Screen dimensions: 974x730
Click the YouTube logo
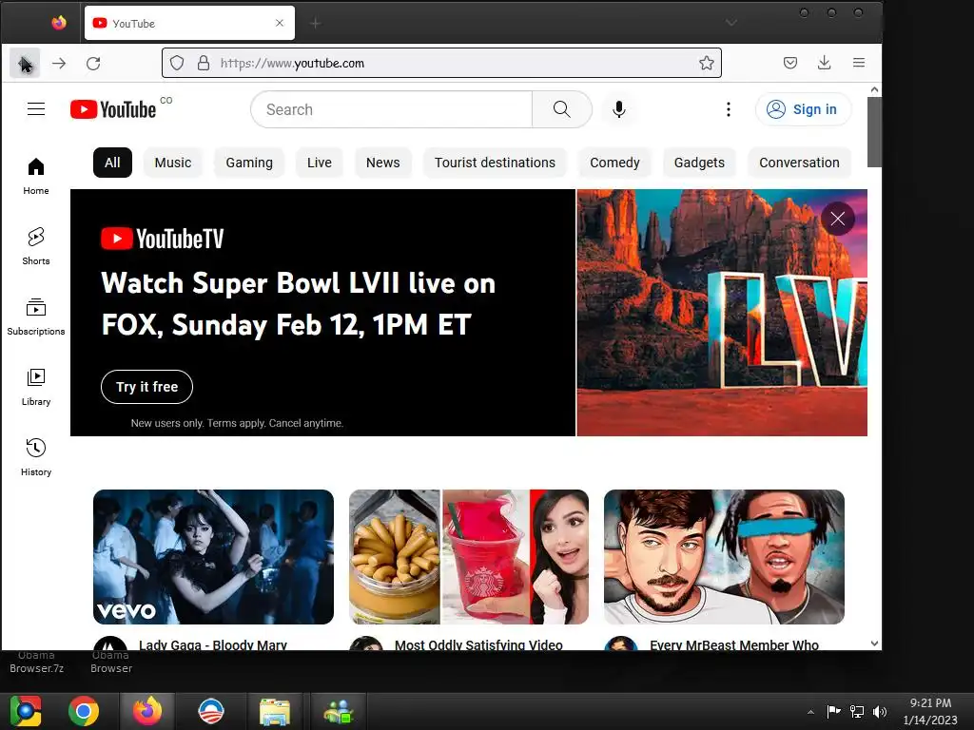click(x=113, y=109)
